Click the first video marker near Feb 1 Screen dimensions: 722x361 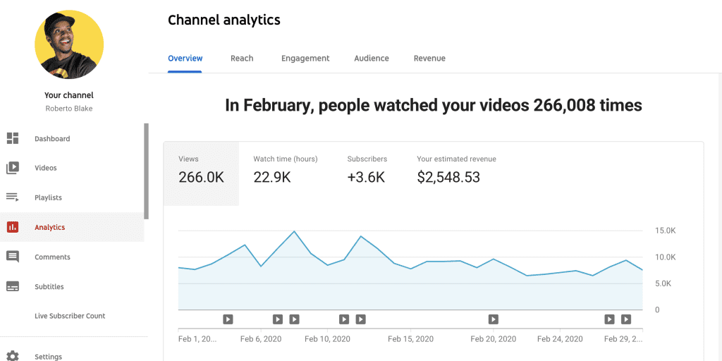[228, 319]
